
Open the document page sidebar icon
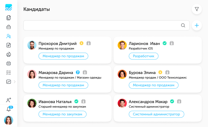pos(9,45)
